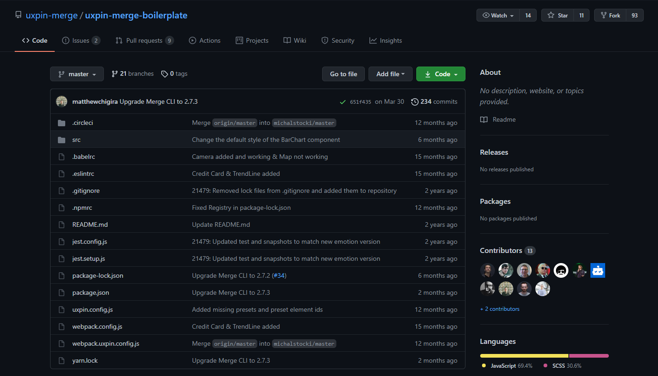Open the Wiki tab

pos(295,40)
